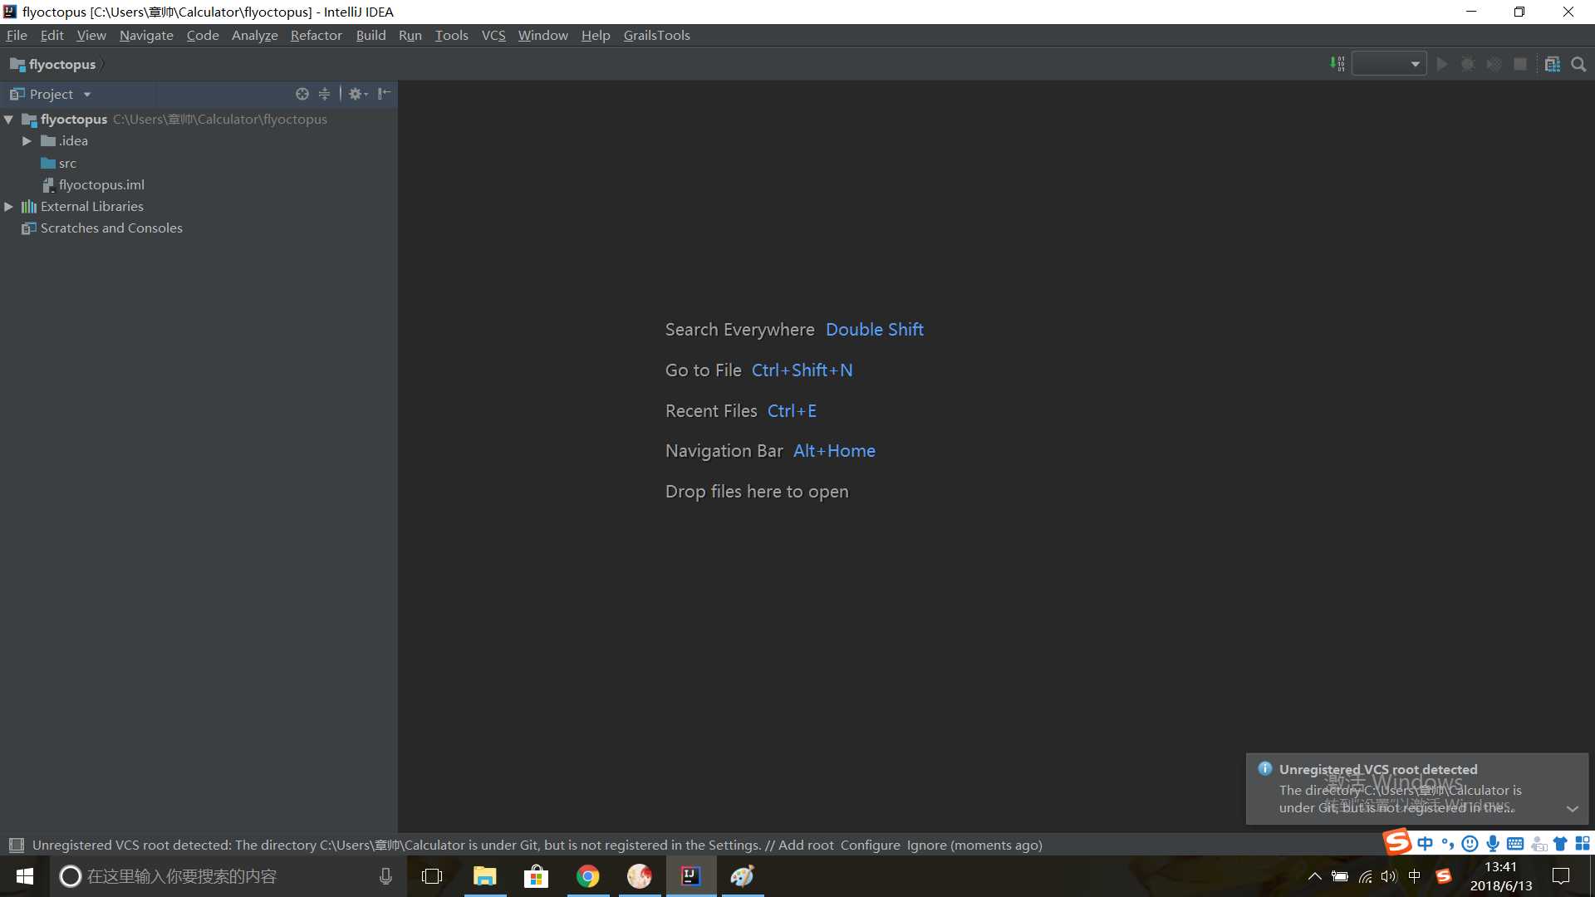Select External Libraries in project tree
1595x897 pixels.
coord(82,207)
